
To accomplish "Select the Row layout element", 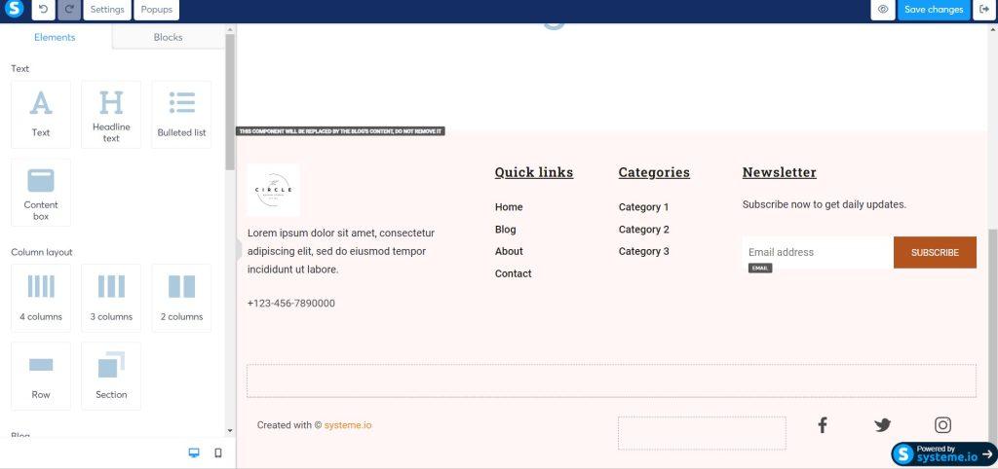I will click(x=41, y=377).
